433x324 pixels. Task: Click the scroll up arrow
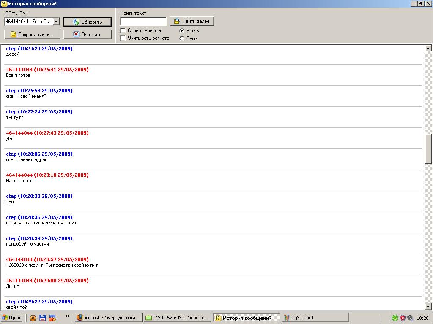tap(428, 49)
